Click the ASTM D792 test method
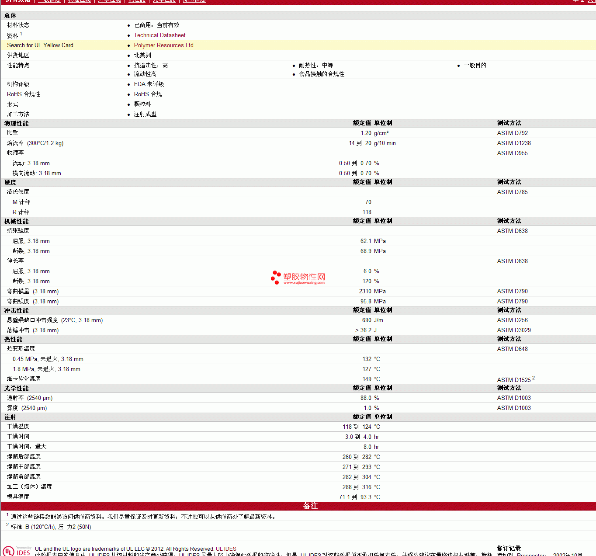This screenshot has width=596, height=556. tap(513, 133)
